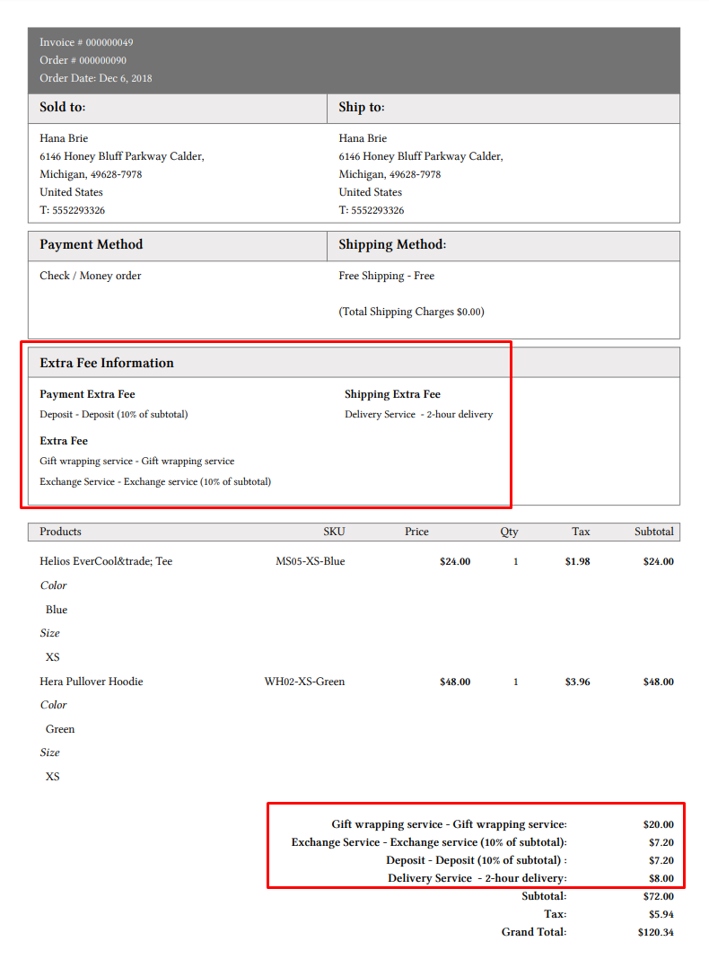The width and height of the screenshot is (709, 959).
Task: Click the Products column header
Action: click(60, 532)
